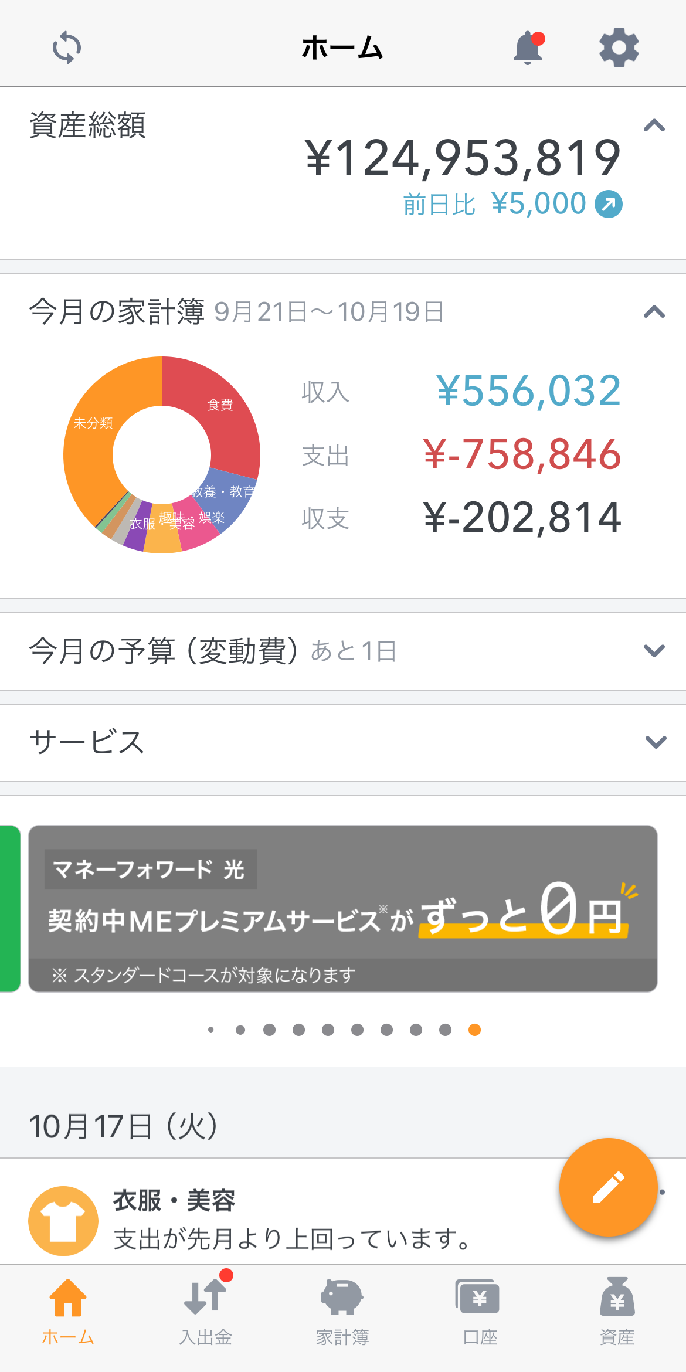This screenshot has height=1372, width=686.
Task: Tap the 収入 amount ¥556,032
Action: click(529, 391)
